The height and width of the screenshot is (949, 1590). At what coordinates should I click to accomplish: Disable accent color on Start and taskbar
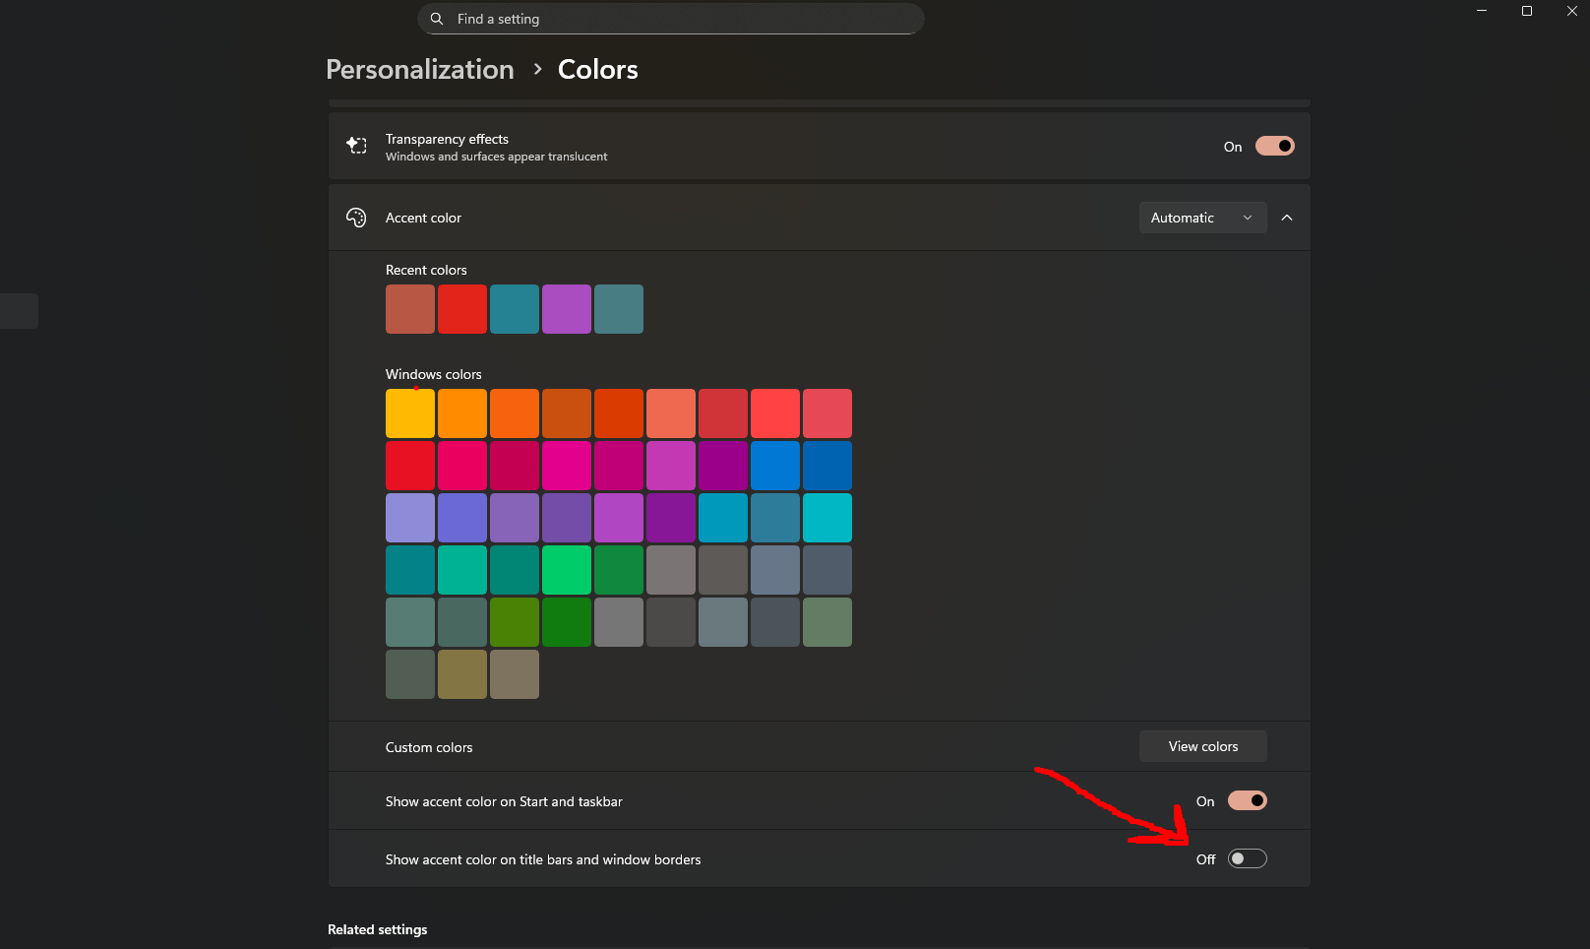point(1248,800)
